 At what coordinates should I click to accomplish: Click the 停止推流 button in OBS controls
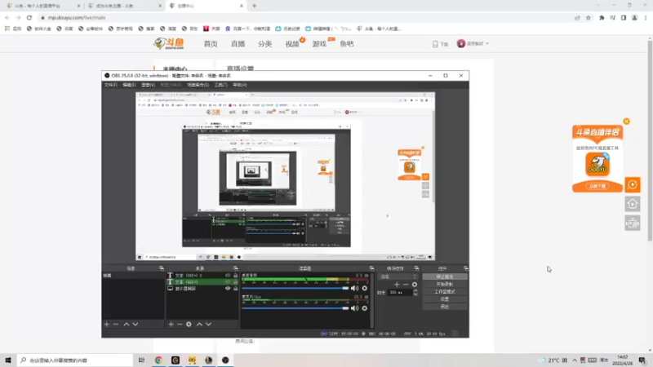point(444,276)
